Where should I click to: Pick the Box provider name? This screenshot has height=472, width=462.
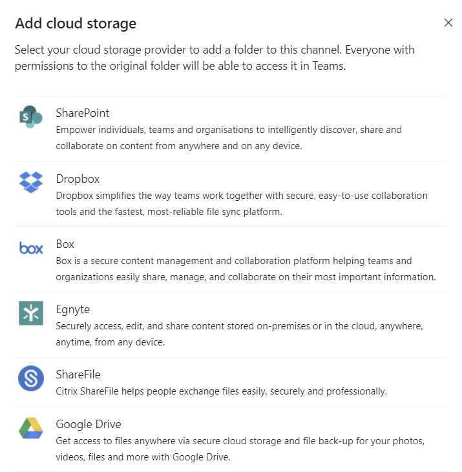tap(65, 244)
